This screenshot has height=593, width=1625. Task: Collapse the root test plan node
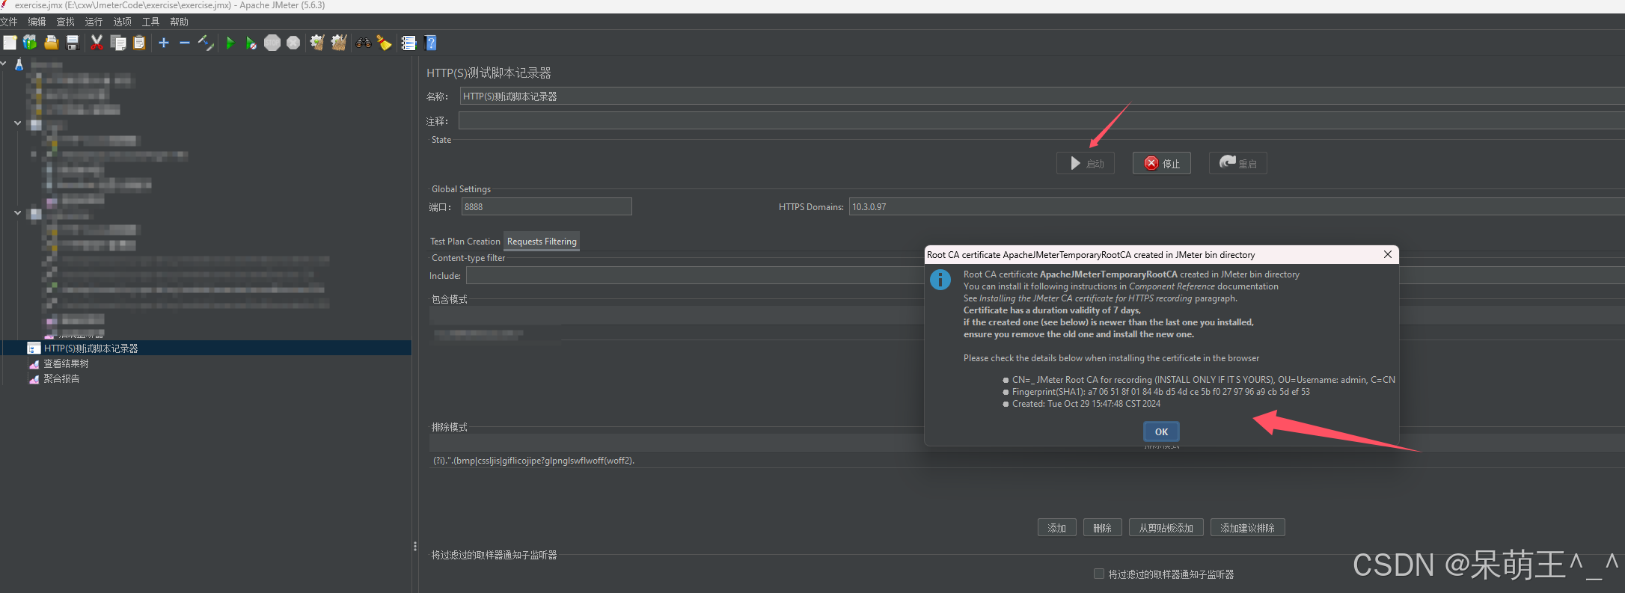tap(4, 64)
